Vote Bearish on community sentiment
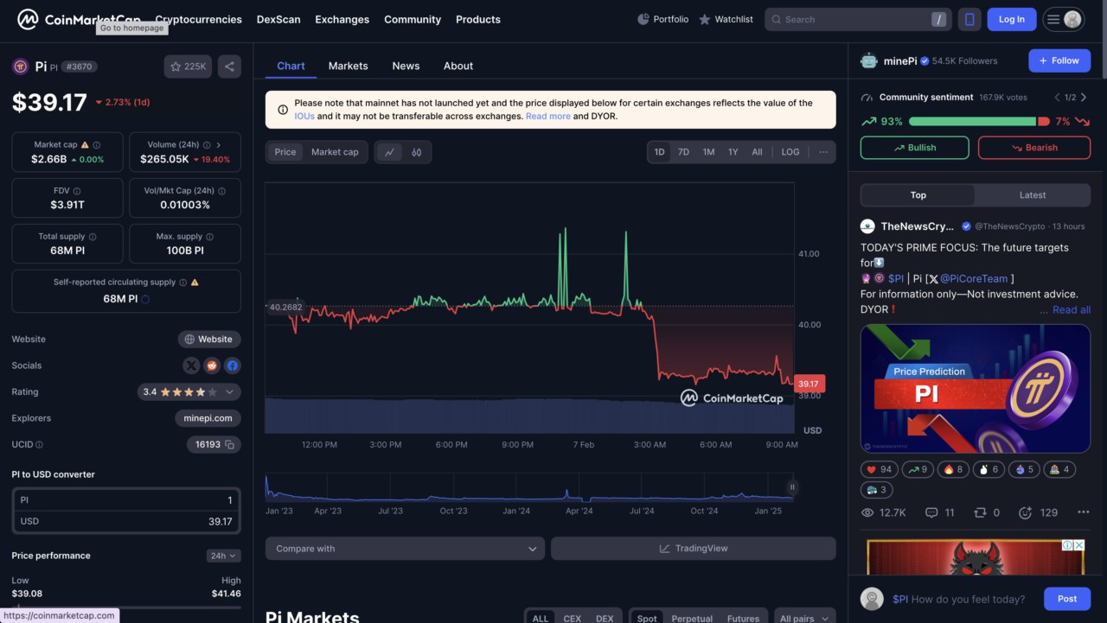Screen dimensions: 1107x623 1034,147
